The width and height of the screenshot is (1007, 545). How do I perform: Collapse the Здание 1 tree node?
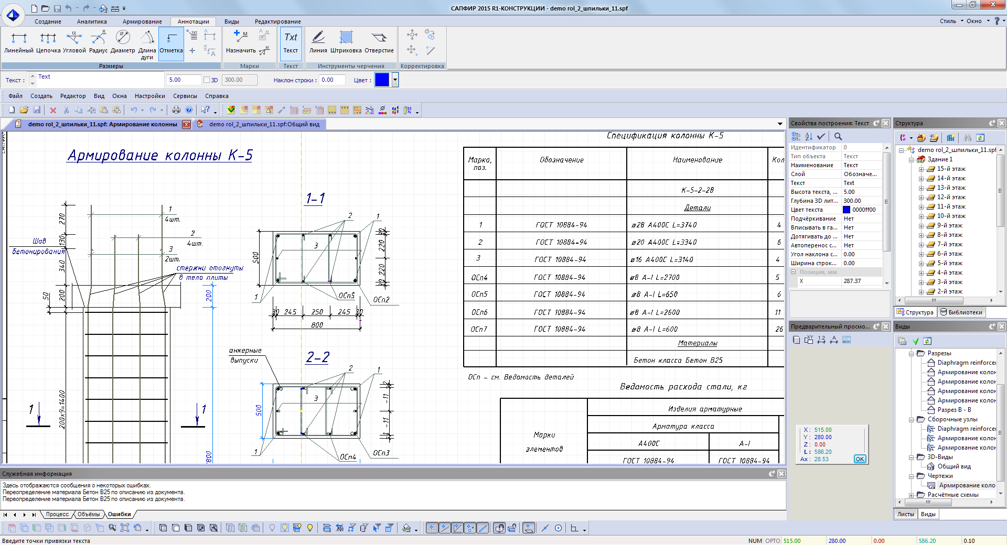point(912,159)
